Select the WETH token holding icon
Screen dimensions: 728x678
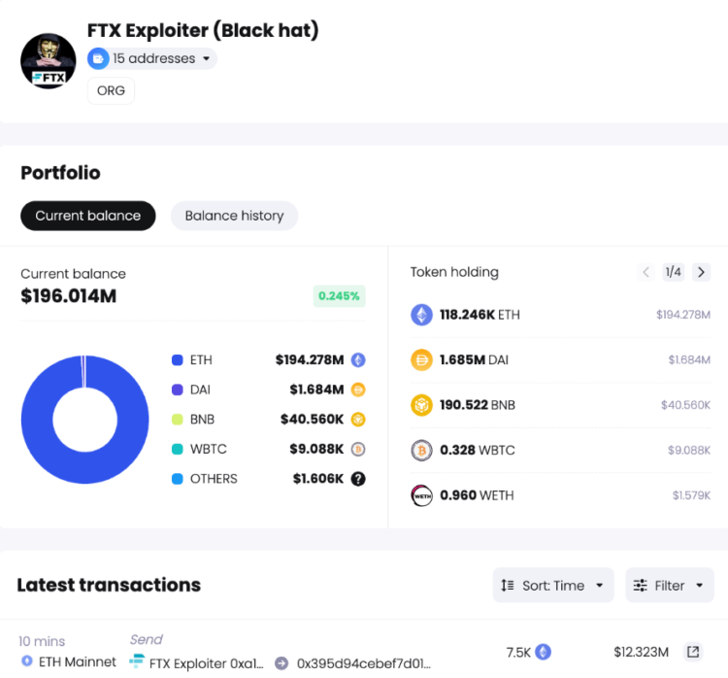click(x=421, y=495)
